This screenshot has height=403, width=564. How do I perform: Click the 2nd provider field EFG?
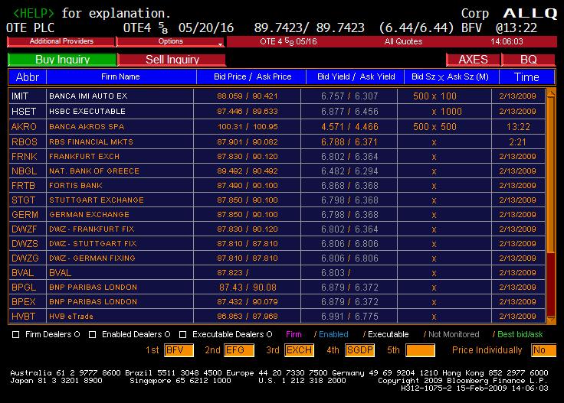click(x=239, y=350)
